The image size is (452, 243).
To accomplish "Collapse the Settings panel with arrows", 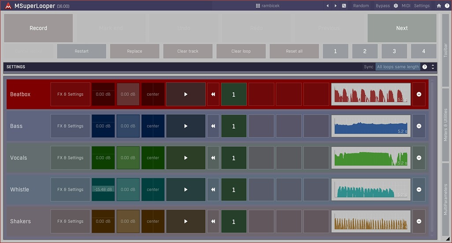I will click(433, 67).
